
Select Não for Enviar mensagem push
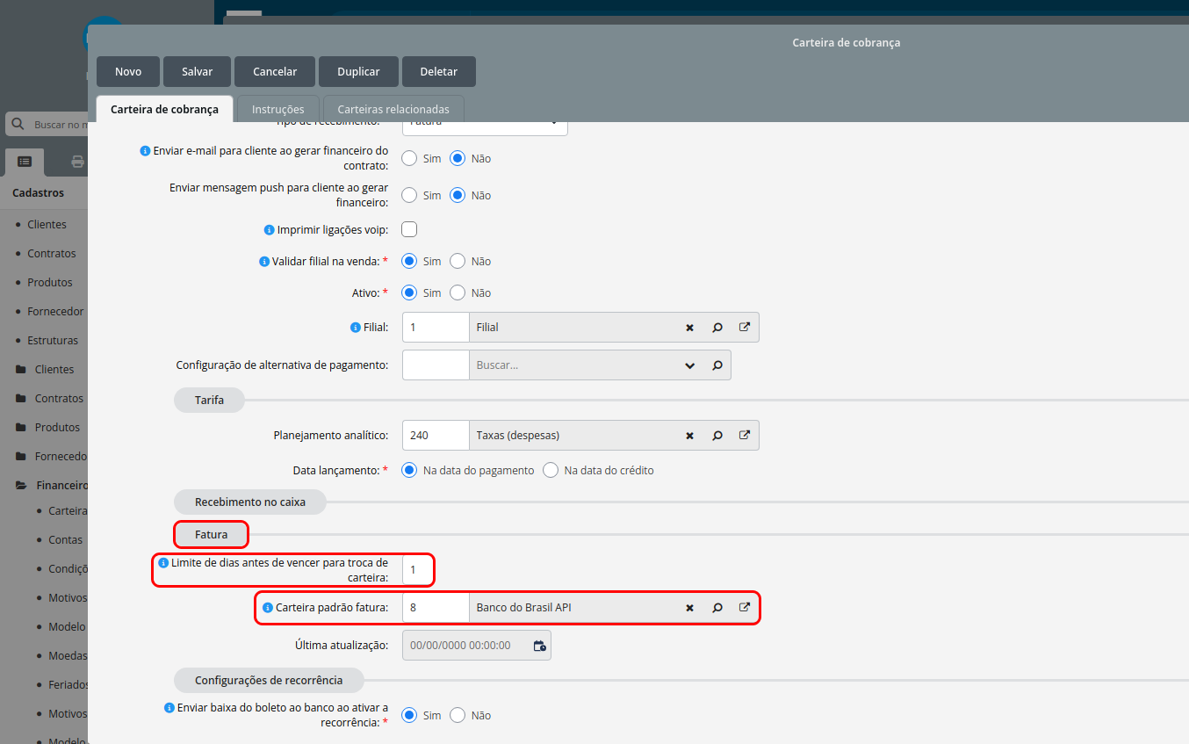458,195
